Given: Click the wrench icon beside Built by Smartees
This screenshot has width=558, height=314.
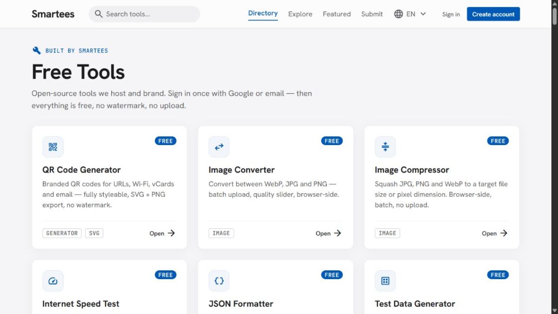Looking at the screenshot, I should click(37, 51).
